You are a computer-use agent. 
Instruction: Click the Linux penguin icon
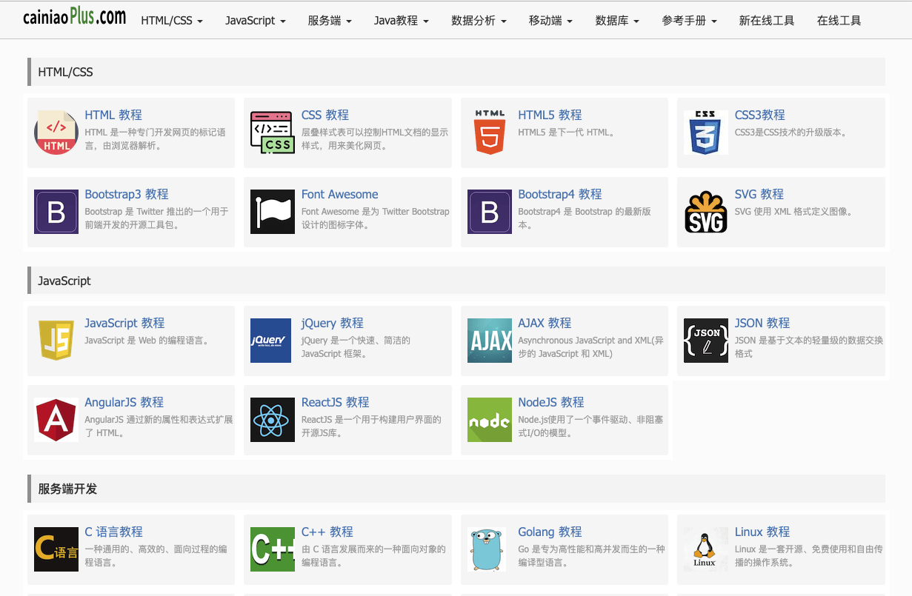click(x=706, y=549)
